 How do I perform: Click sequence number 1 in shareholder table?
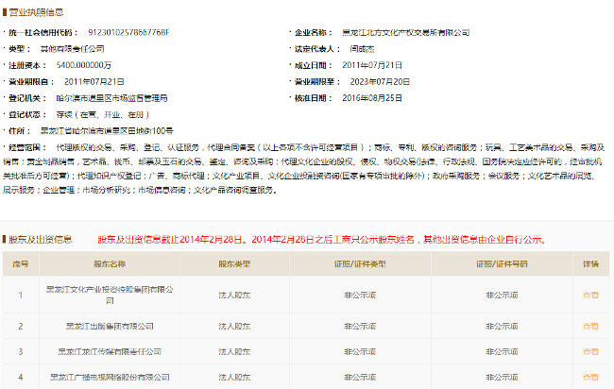(21, 296)
